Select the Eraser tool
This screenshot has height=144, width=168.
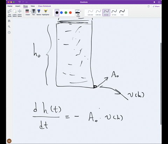point(27,12)
